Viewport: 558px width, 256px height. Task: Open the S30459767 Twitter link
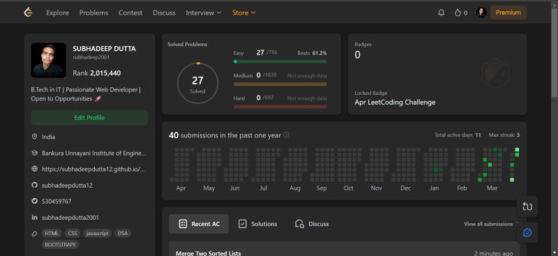pos(56,202)
